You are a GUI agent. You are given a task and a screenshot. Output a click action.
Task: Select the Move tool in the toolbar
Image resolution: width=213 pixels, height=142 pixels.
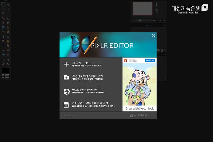click(8, 5)
